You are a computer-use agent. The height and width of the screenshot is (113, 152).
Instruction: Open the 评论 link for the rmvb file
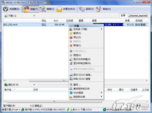coord(44,25)
